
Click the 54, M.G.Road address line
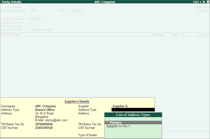[45, 113]
